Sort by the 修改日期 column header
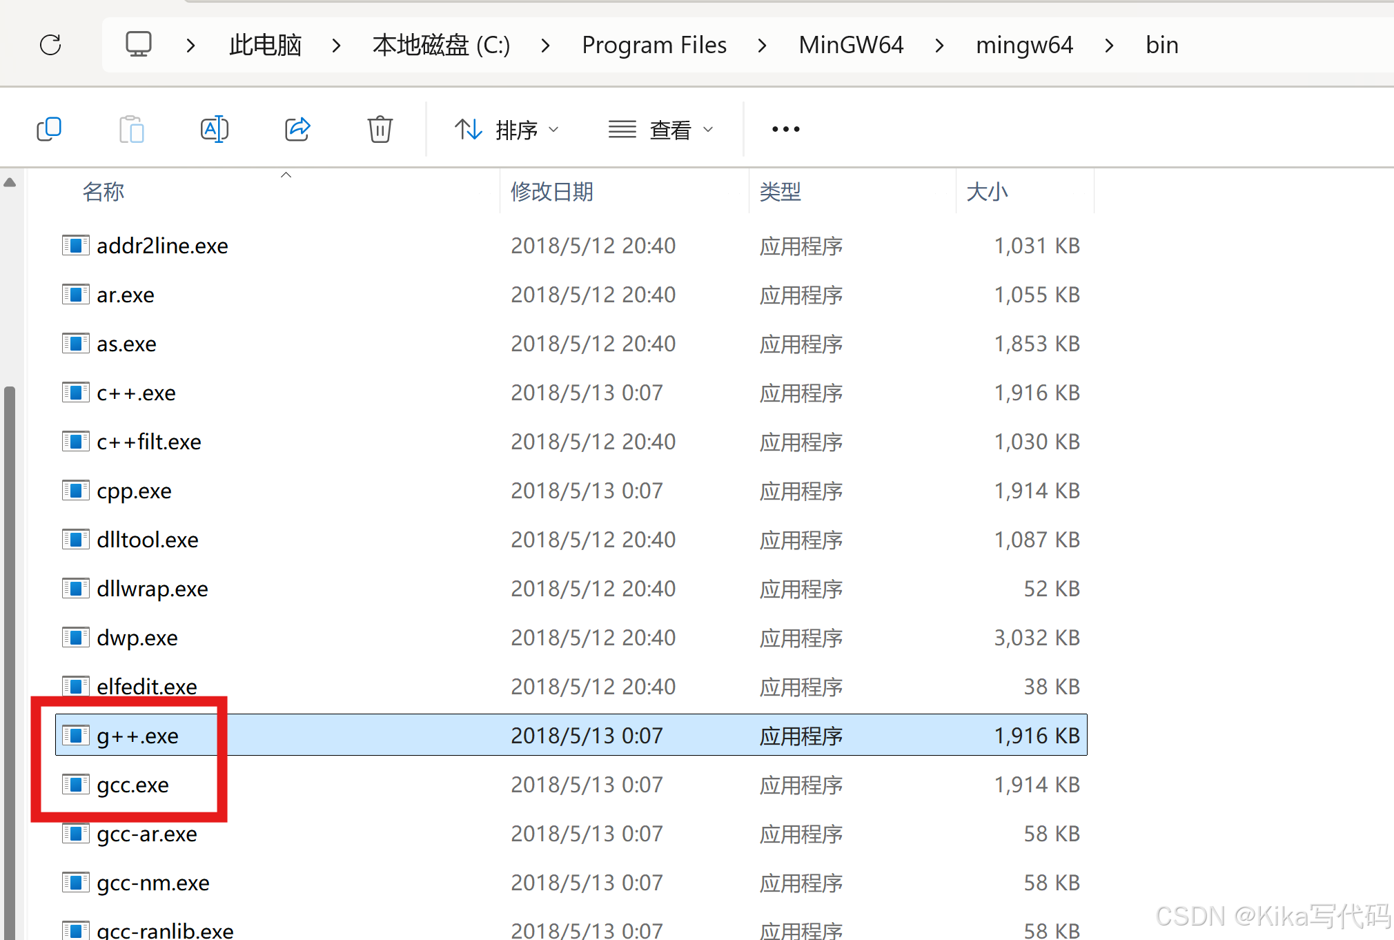Viewport: 1394px width, 940px height. (551, 191)
